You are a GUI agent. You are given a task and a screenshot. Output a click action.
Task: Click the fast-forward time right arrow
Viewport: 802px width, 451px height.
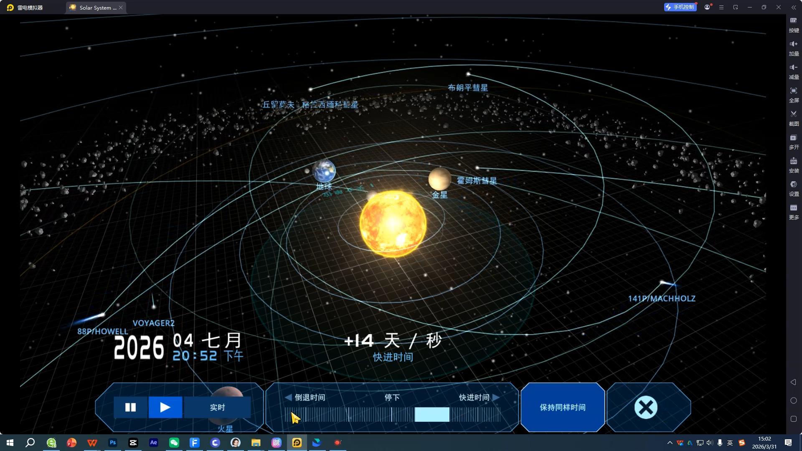[x=496, y=397]
